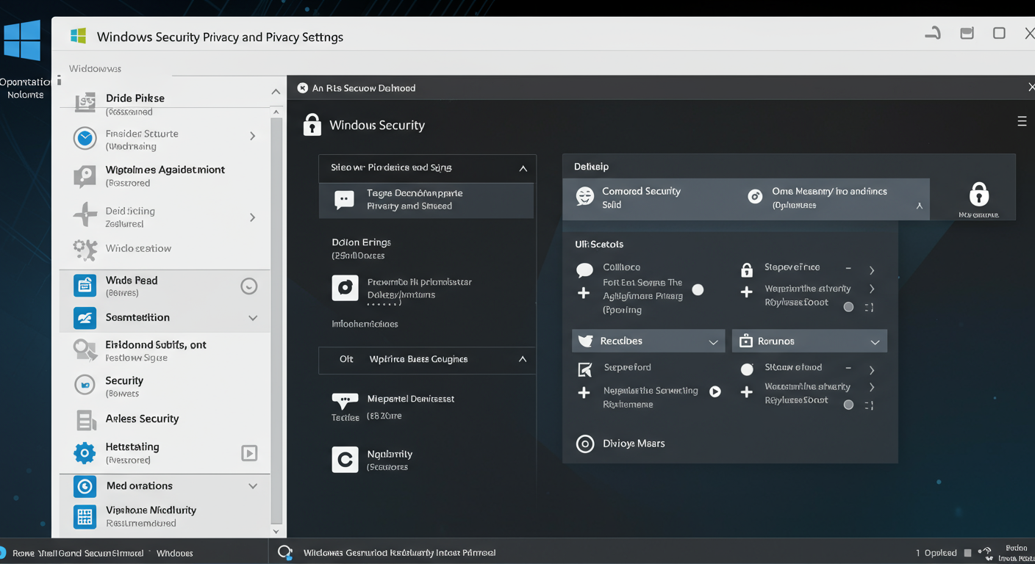Select the Tagre Decnoinpparte menu item
The image size is (1035, 564).
click(x=426, y=200)
